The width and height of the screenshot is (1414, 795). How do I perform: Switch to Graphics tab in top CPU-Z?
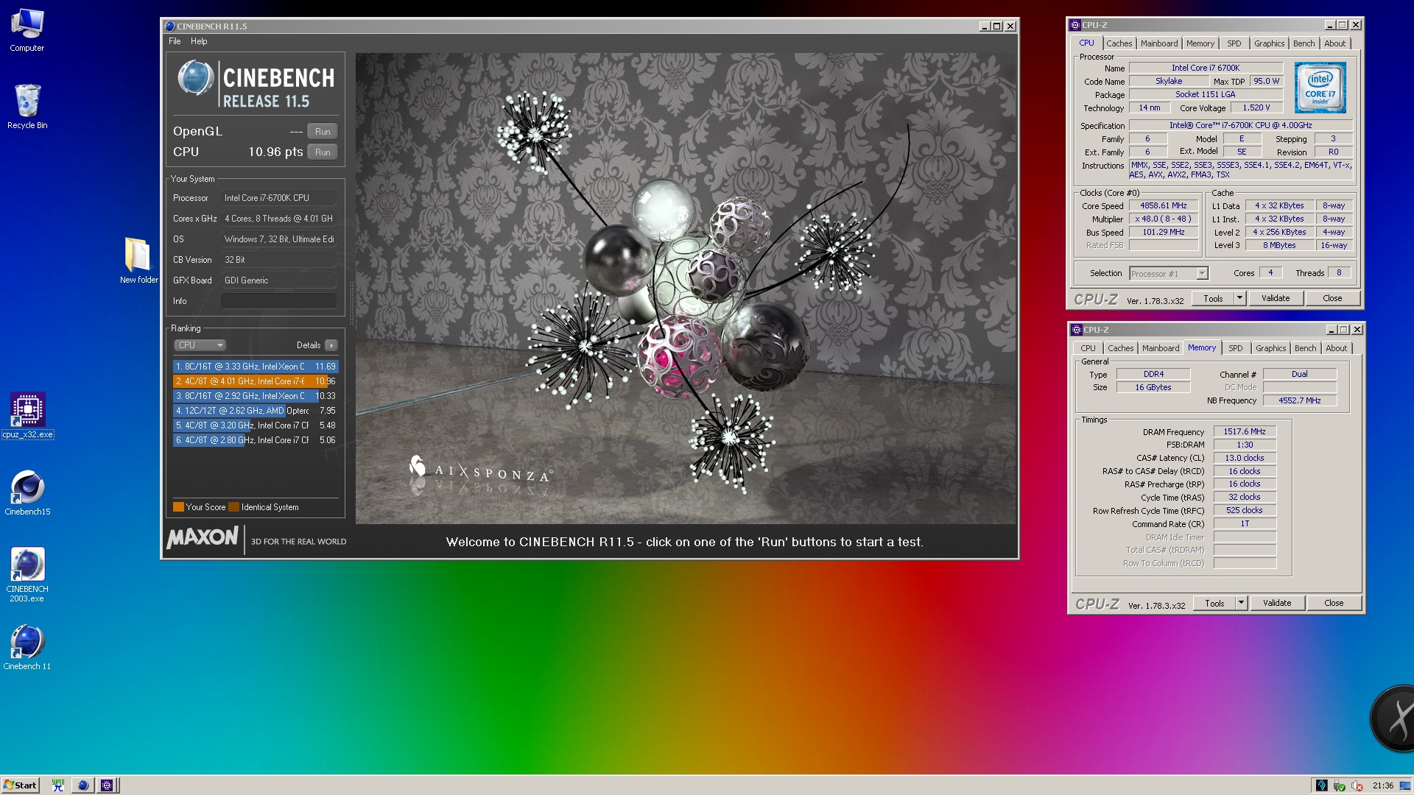click(1270, 43)
